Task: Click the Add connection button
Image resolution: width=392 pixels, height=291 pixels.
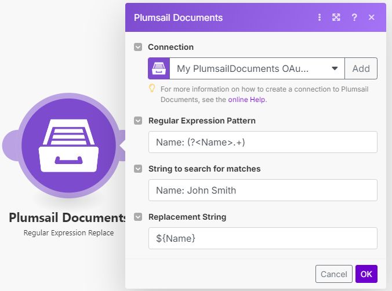Action: point(361,68)
